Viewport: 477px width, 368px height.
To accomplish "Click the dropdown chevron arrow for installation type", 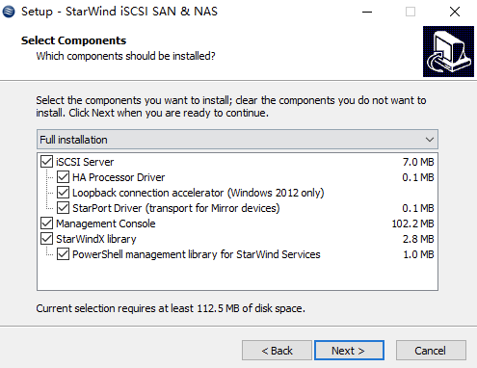I will coord(430,140).
